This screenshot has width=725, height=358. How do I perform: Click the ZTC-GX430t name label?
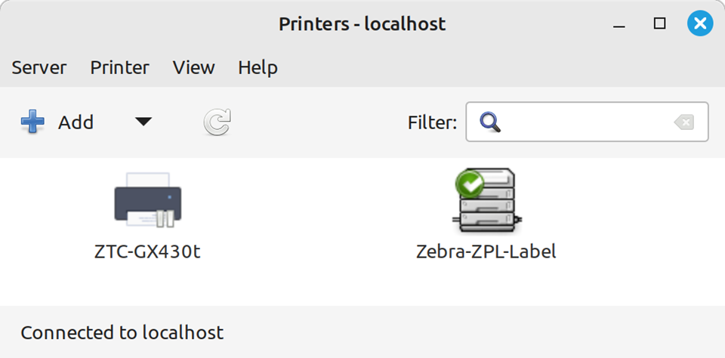(x=147, y=252)
